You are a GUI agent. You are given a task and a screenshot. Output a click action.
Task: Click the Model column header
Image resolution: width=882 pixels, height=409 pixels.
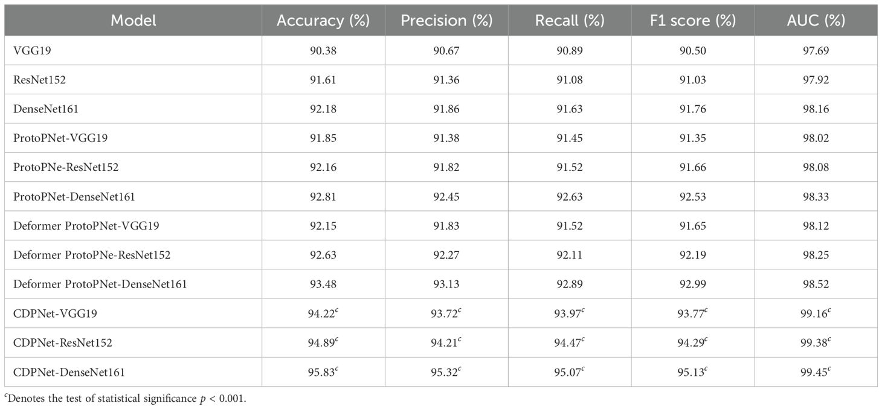(x=133, y=21)
